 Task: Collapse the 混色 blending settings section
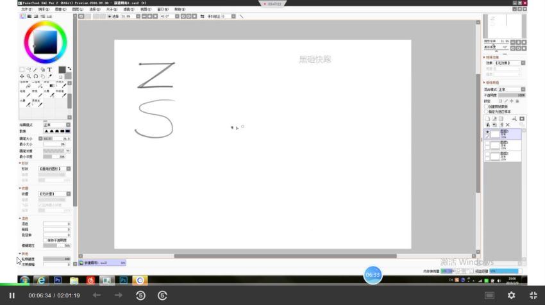coord(20,218)
